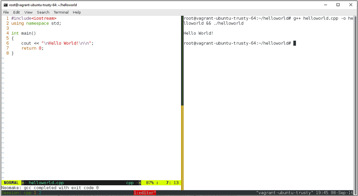
Task: Open the Edit menu
Action: 16,12
